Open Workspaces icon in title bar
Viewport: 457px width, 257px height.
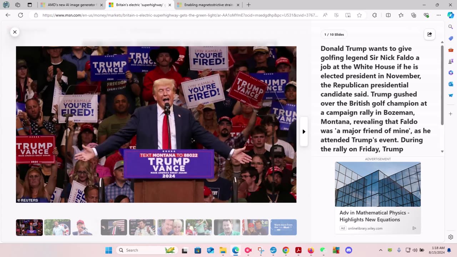click(18, 5)
